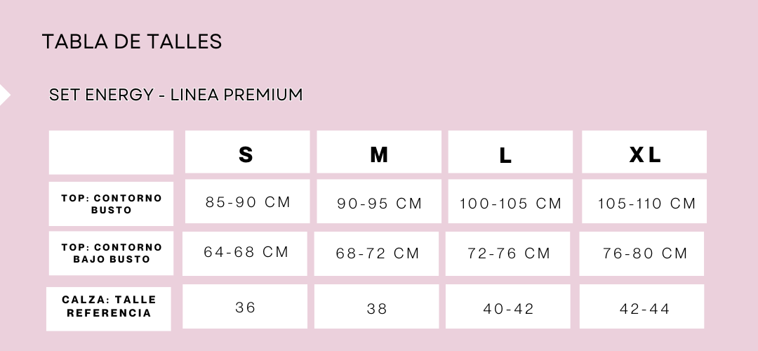Click the 105-110 CM cell
The height and width of the screenshot is (351, 758).
644,201
